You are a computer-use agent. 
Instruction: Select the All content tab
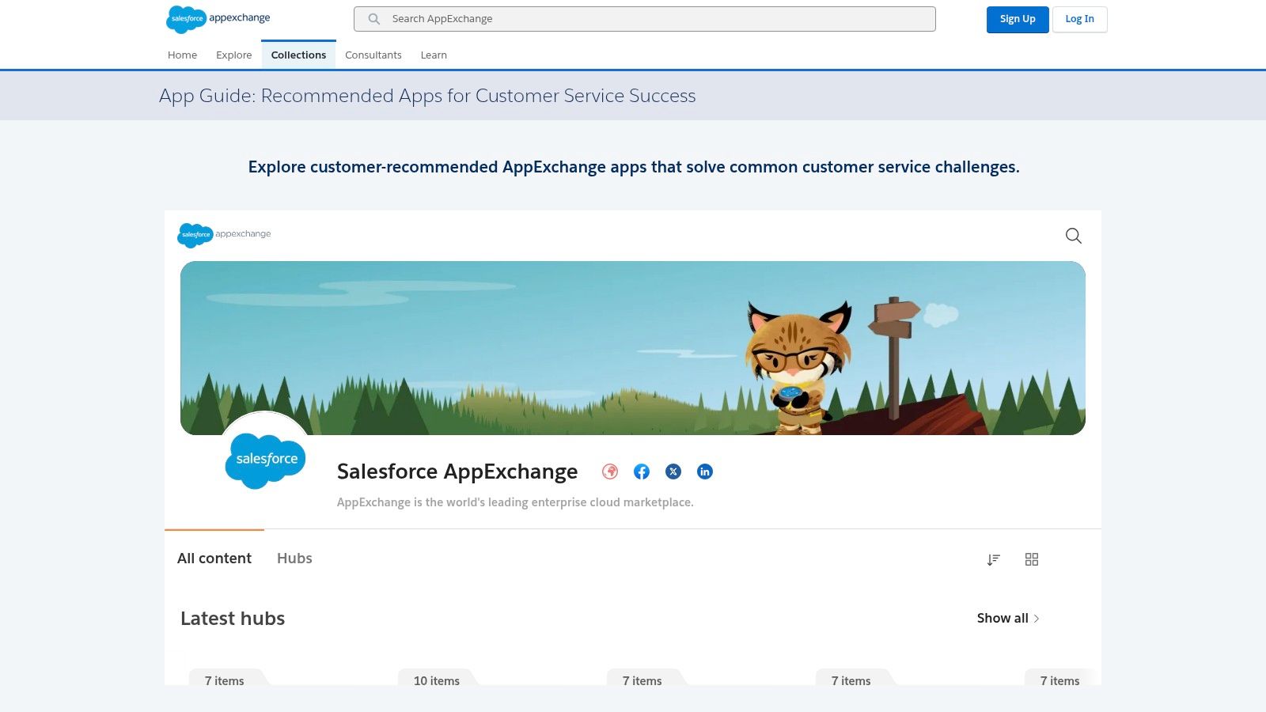214,558
